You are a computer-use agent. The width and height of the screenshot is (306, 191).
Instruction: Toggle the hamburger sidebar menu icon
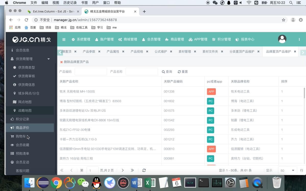coord(64,39)
